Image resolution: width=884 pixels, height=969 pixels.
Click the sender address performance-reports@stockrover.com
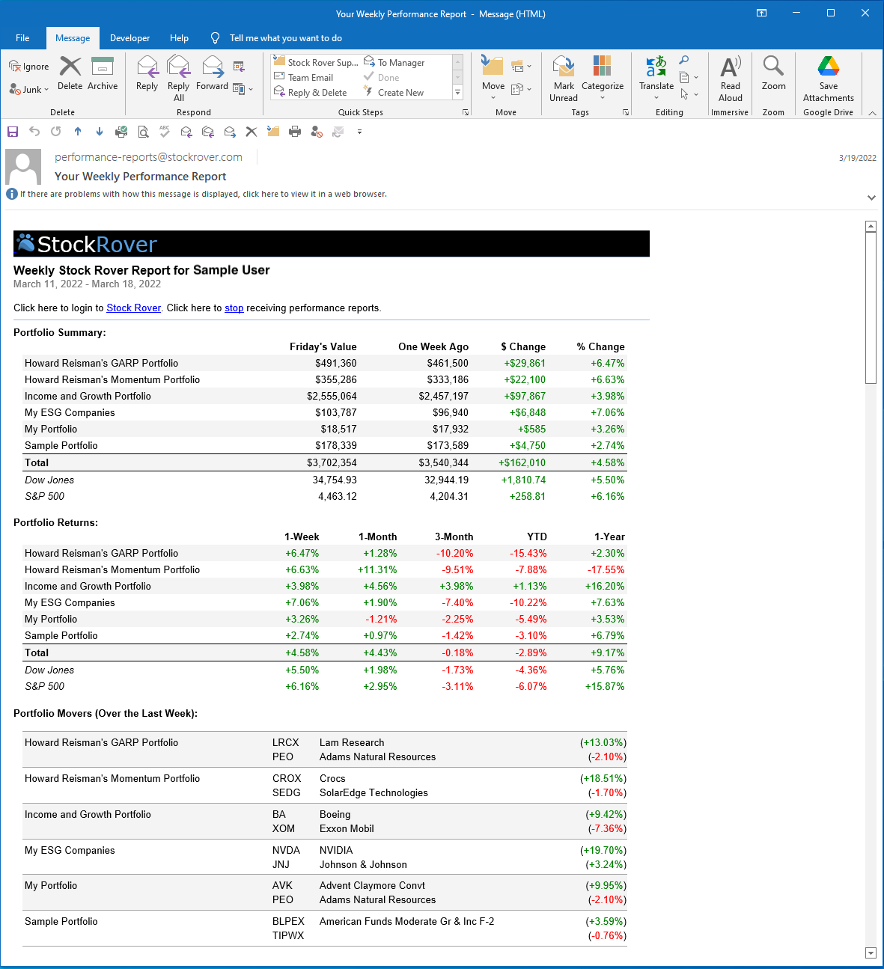click(148, 157)
